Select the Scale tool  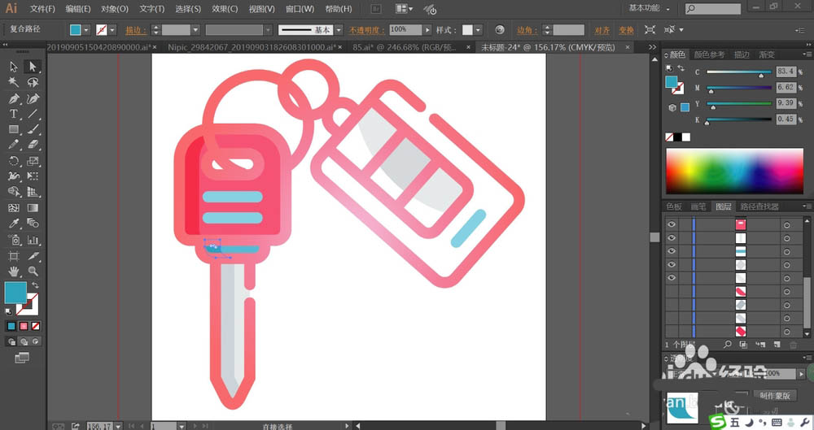[x=33, y=161]
